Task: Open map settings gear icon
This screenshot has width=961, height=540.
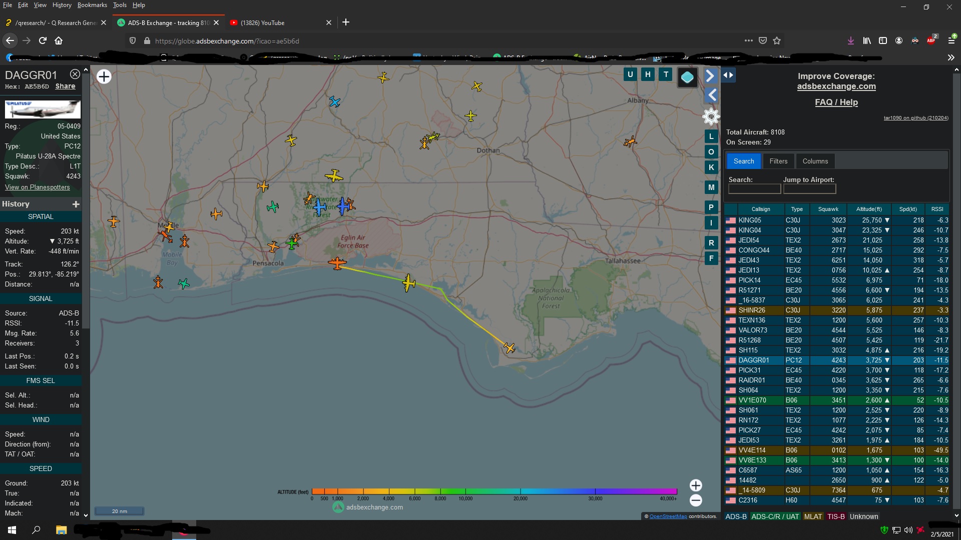Action: click(x=711, y=116)
